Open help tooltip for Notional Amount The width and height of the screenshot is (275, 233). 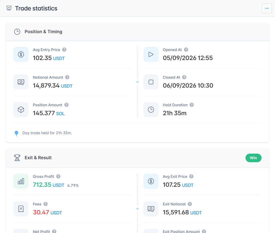click(67, 77)
